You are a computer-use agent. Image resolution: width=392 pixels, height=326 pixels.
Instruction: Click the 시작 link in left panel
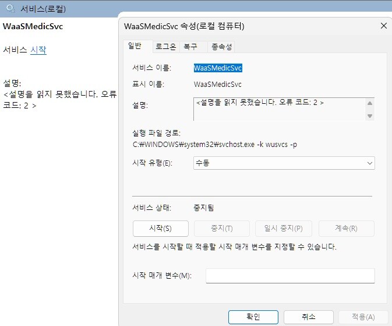[38, 50]
